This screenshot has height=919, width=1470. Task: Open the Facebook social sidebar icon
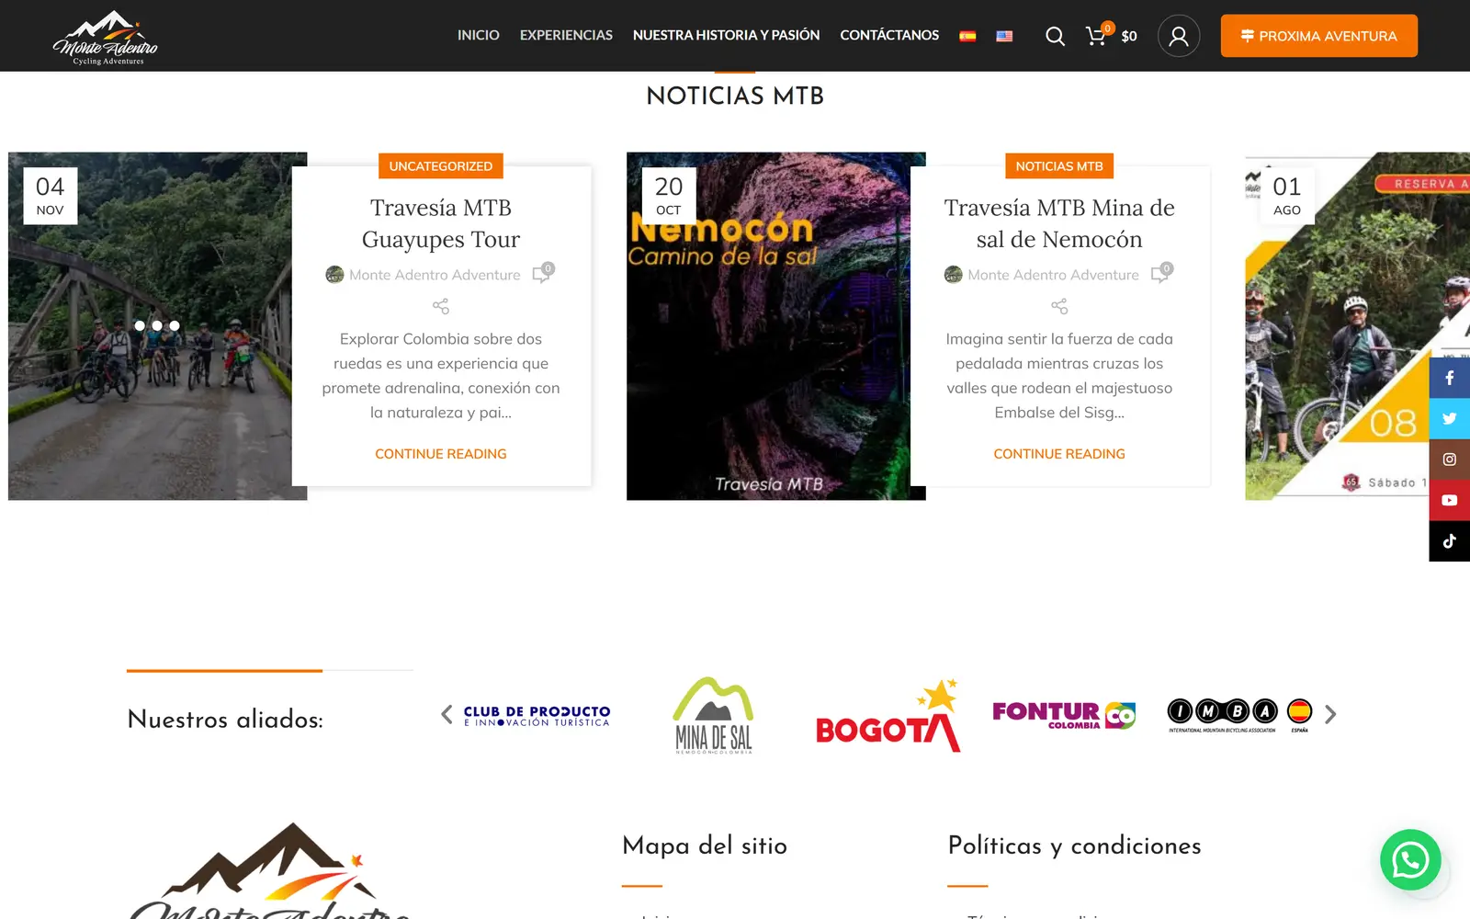click(x=1449, y=378)
